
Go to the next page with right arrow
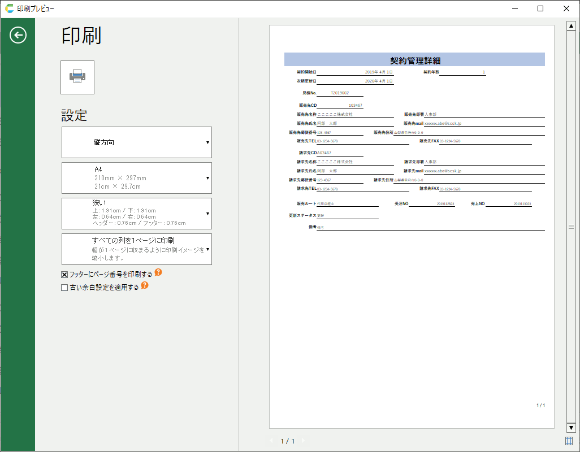[x=303, y=441]
